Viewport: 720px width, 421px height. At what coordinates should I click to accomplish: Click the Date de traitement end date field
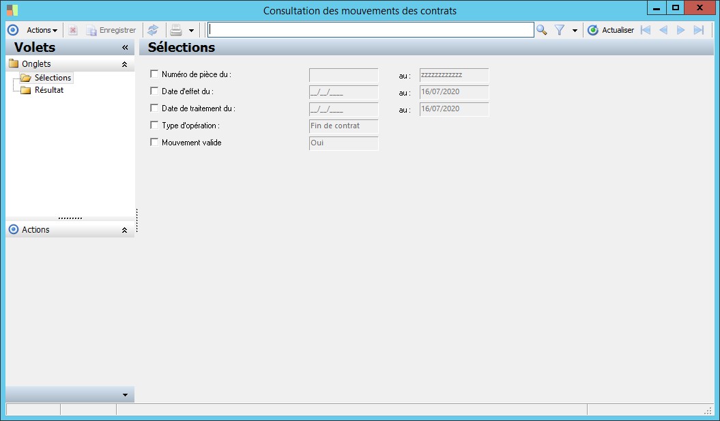pos(454,109)
